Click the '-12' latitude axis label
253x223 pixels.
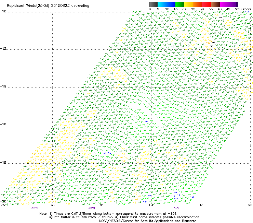(3, 49)
